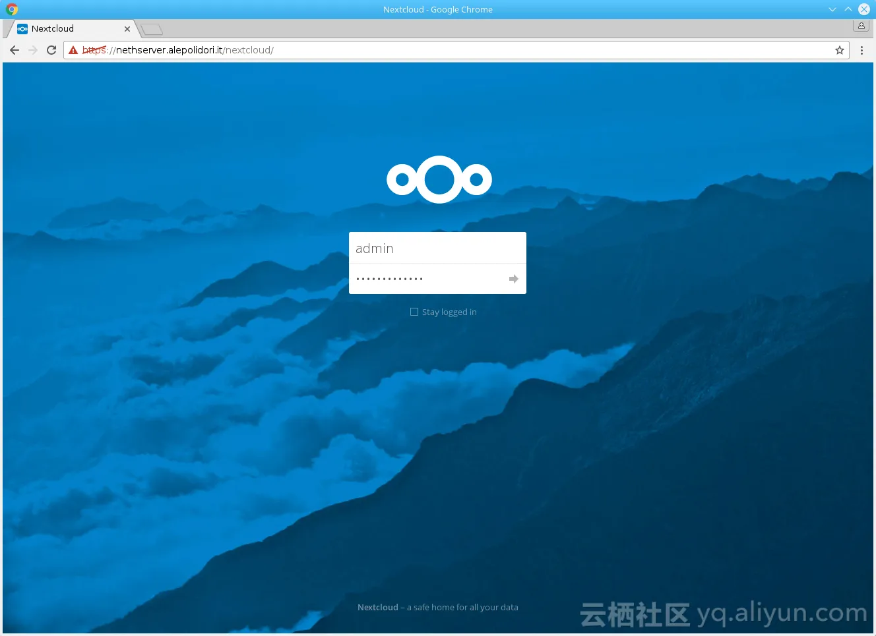
Task: Focus the username field containing admin
Action: click(x=437, y=248)
